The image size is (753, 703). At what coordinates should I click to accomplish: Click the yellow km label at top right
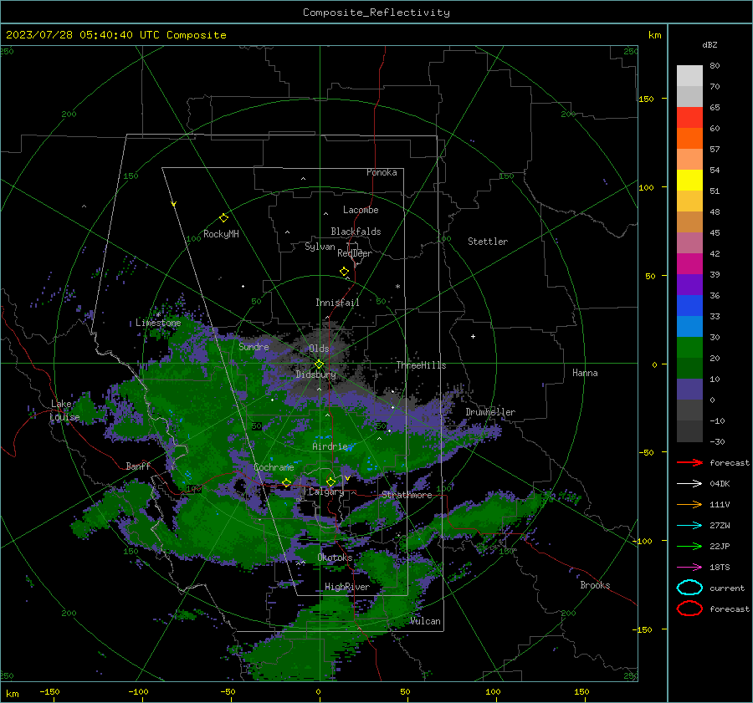(x=654, y=35)
